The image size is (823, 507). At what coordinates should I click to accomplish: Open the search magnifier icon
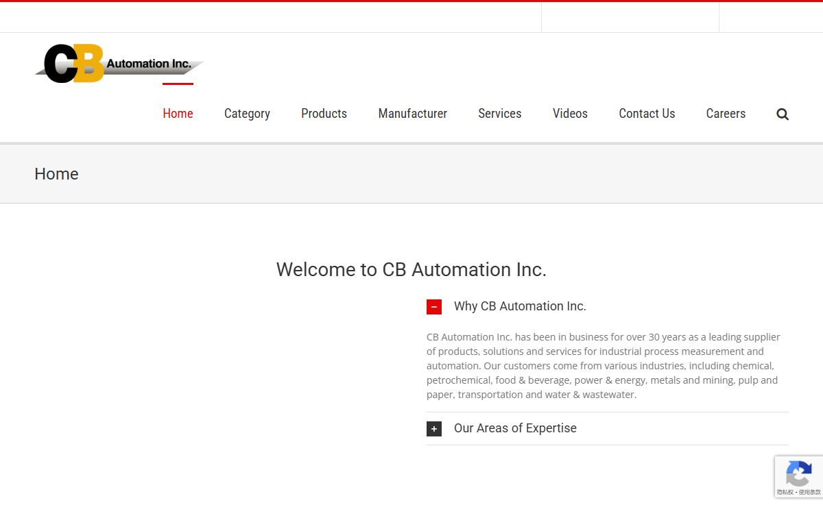[x=783, y=114]
